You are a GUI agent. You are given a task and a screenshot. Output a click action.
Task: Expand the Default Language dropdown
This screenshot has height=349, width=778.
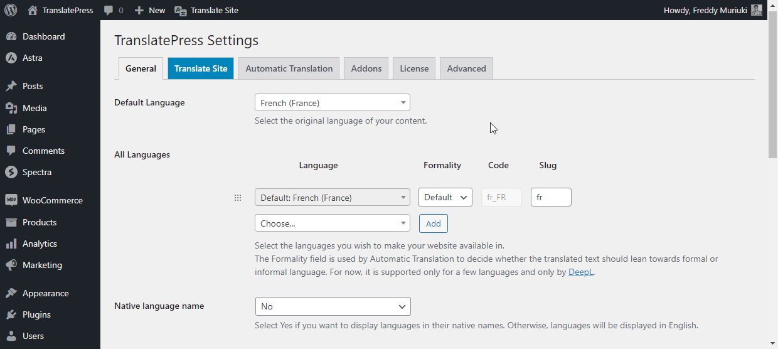pyautogui.click(x=332, y=103)
